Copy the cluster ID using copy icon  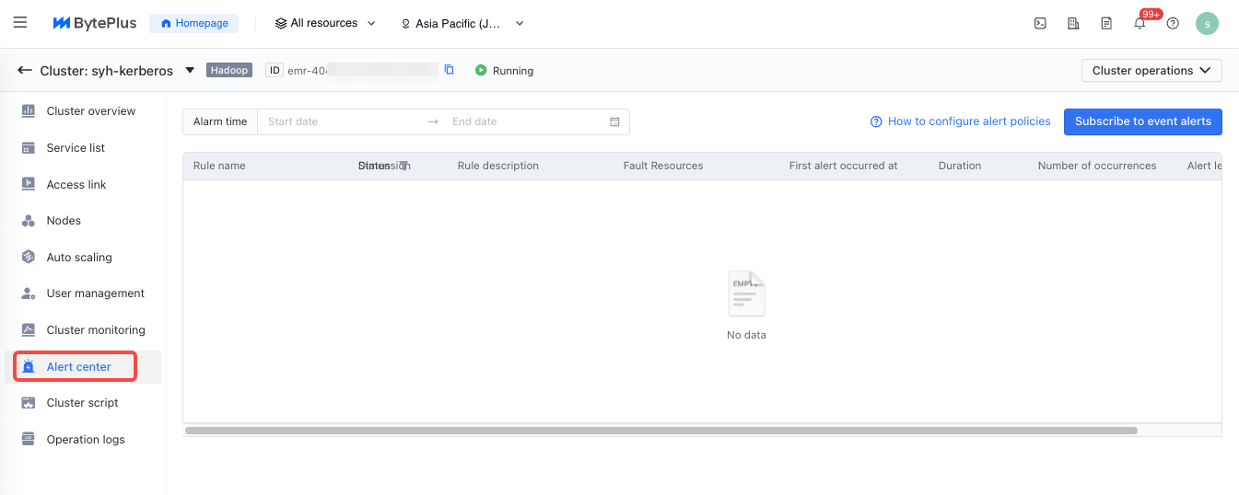tap(450, 70)
